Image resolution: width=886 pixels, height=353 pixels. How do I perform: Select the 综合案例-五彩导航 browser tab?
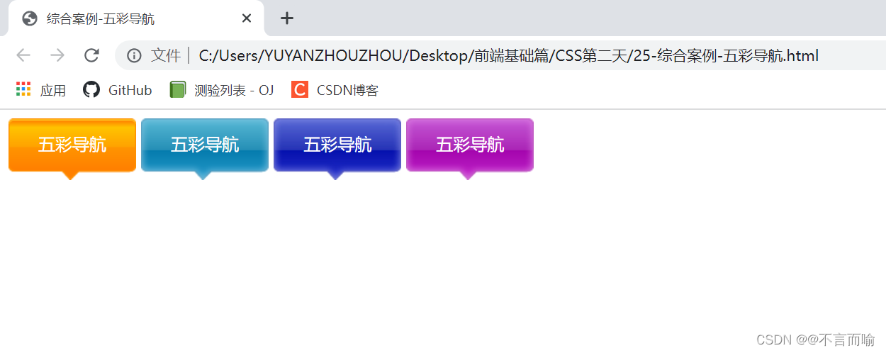pyautogui.click(x=136, y=18)
